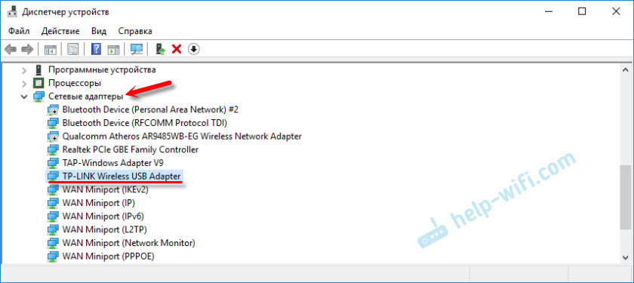Select WAN Miniport (IKEv2)
Viewport: 634px width, 283px height.
(105, 189)
